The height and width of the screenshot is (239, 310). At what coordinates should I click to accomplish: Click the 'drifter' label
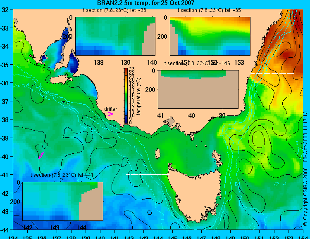(110, 109)
